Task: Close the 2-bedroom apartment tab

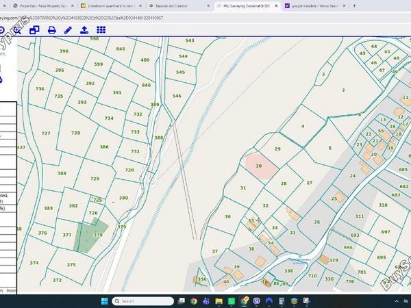Action: pos(140,5)
